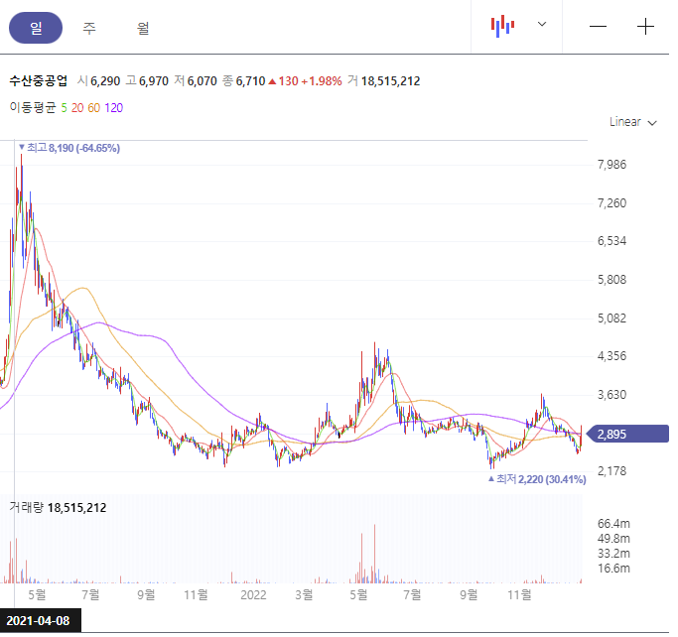Click the 최고 8,190 high marker
This screenshot has height=637, width=678.
tap(69, 148)
